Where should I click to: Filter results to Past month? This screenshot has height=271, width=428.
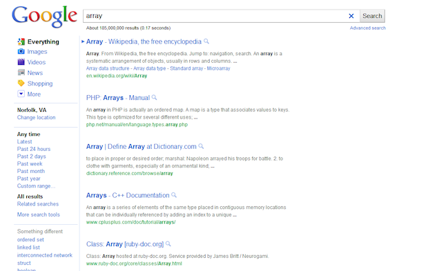(x=31, y=171)
